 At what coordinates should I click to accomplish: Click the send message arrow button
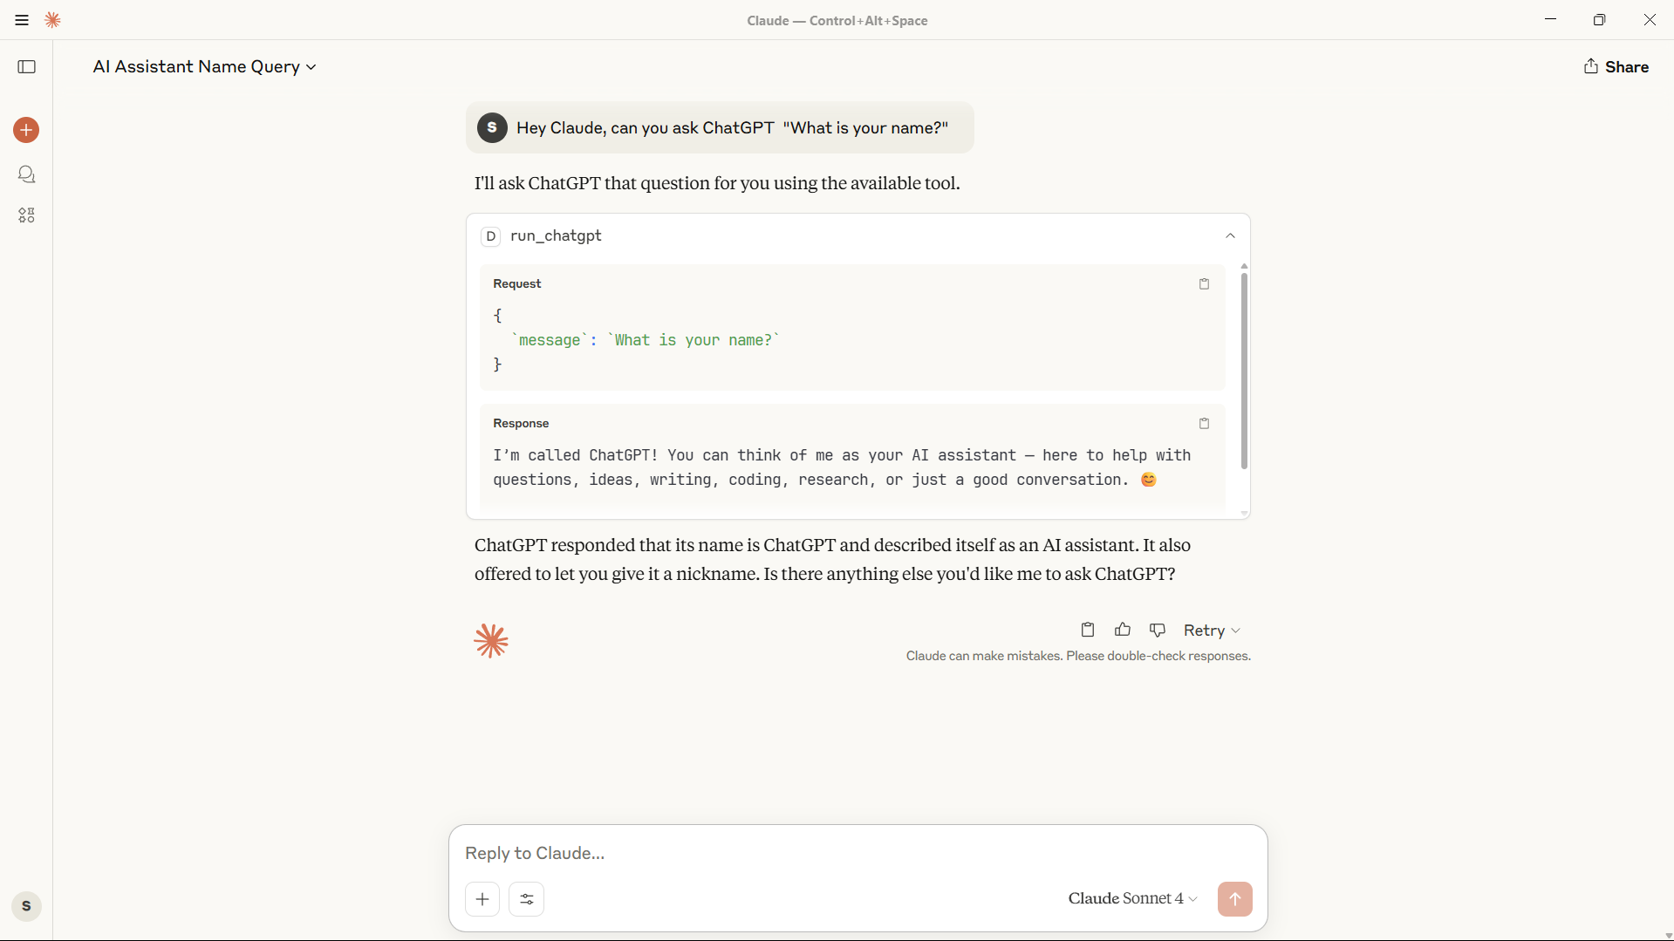(x=1235, y=899)
